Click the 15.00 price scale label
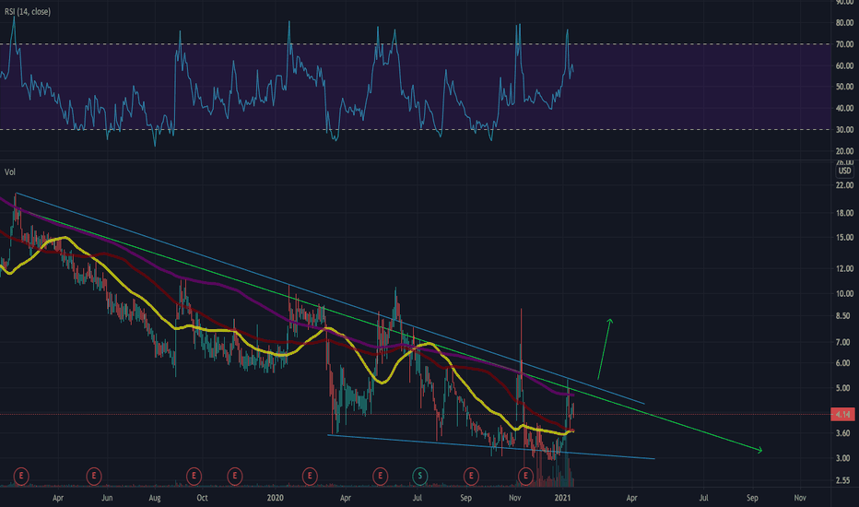This screenshot has height=507, width=859. click(845, 238)
